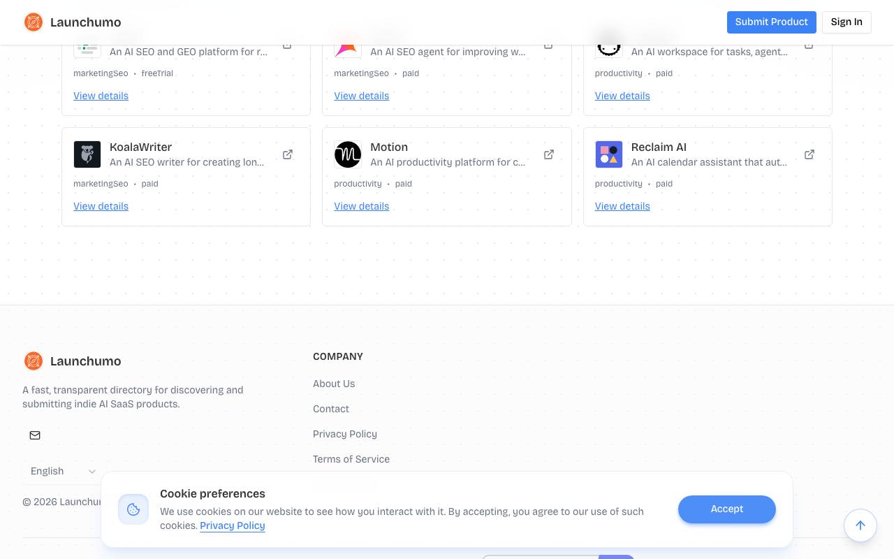This screenshot has height=559, width=894.
Task: Click the KoalaWriter koala logo
Action: tap(87, 154)
